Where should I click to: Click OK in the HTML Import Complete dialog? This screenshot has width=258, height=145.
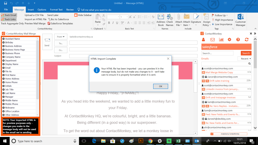(x=160, y=86)
